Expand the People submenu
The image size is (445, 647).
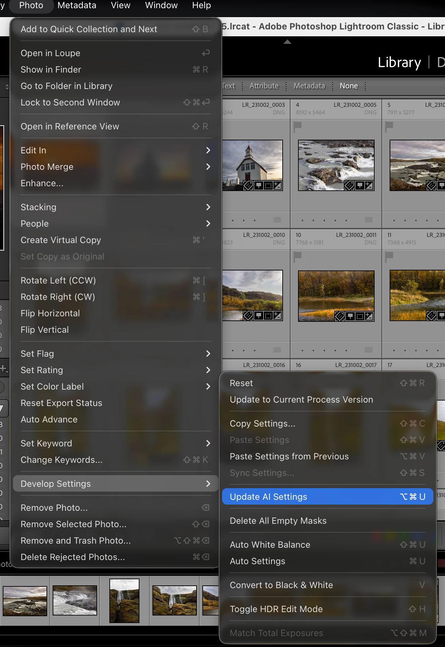pos(116,224)
